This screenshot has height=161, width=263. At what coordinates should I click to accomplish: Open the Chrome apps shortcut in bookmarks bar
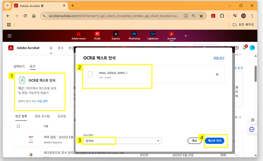(x=9, y=25)
